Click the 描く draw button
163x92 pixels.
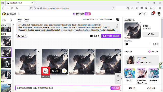pyautogui.click(x=151, y=34)
